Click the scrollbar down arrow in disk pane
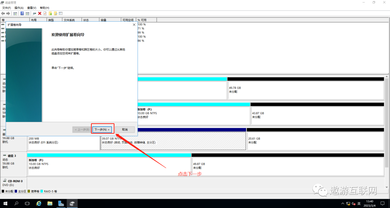The width and height of the screenshot is (390, 208). coord(387,187)
